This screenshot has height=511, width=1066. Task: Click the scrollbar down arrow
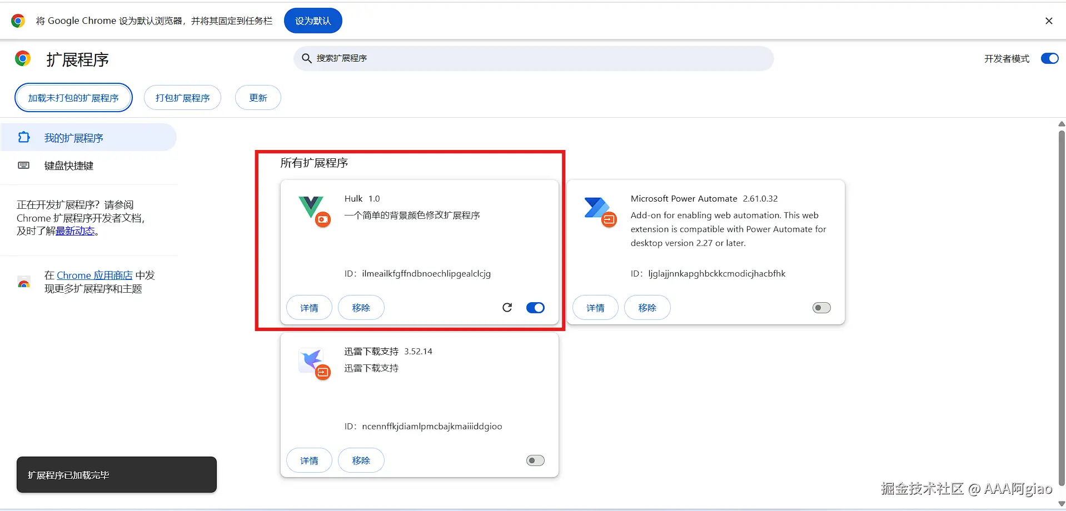(x=1062, y=504)
